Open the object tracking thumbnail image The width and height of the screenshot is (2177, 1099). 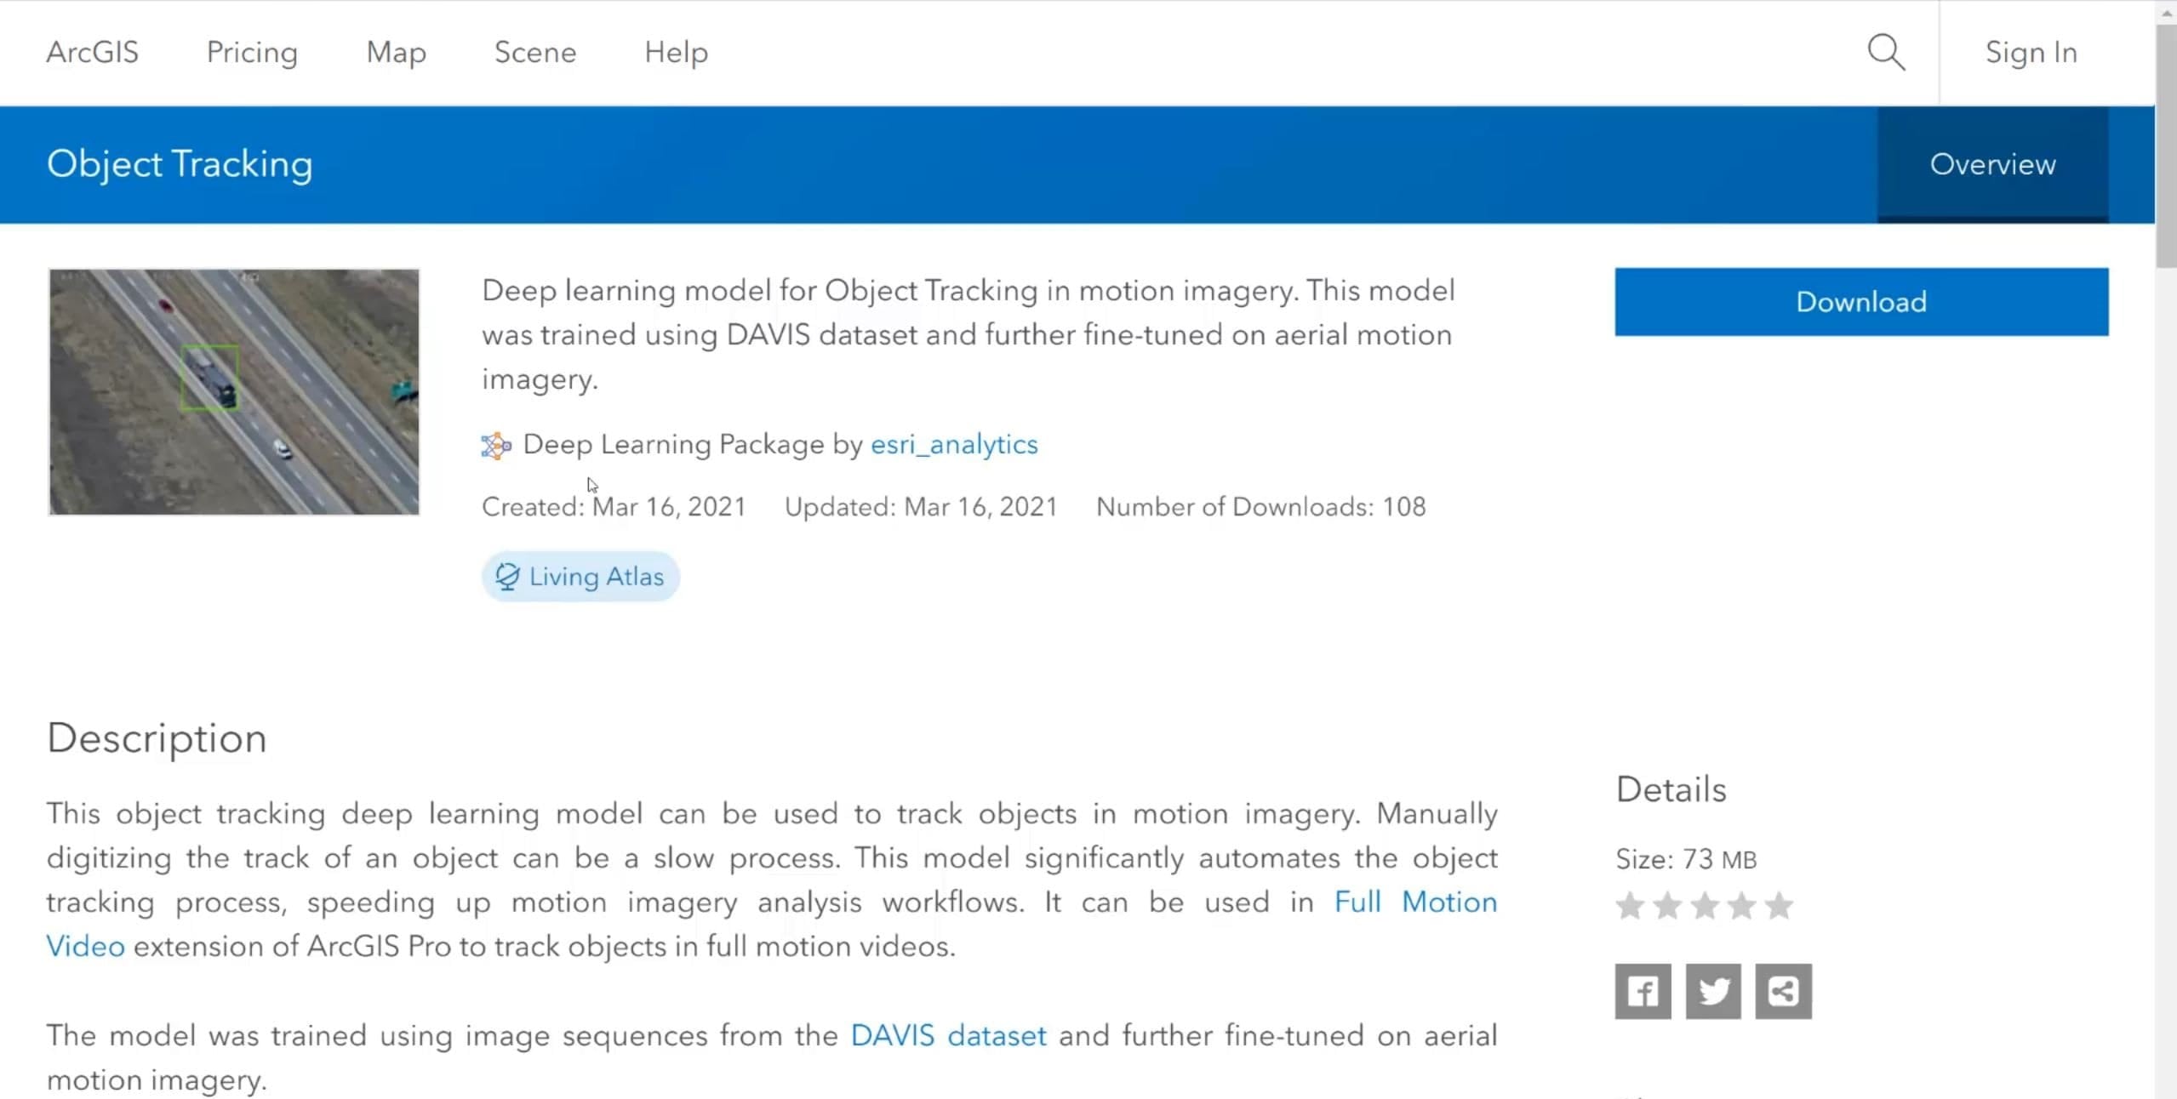click(234, 391)
